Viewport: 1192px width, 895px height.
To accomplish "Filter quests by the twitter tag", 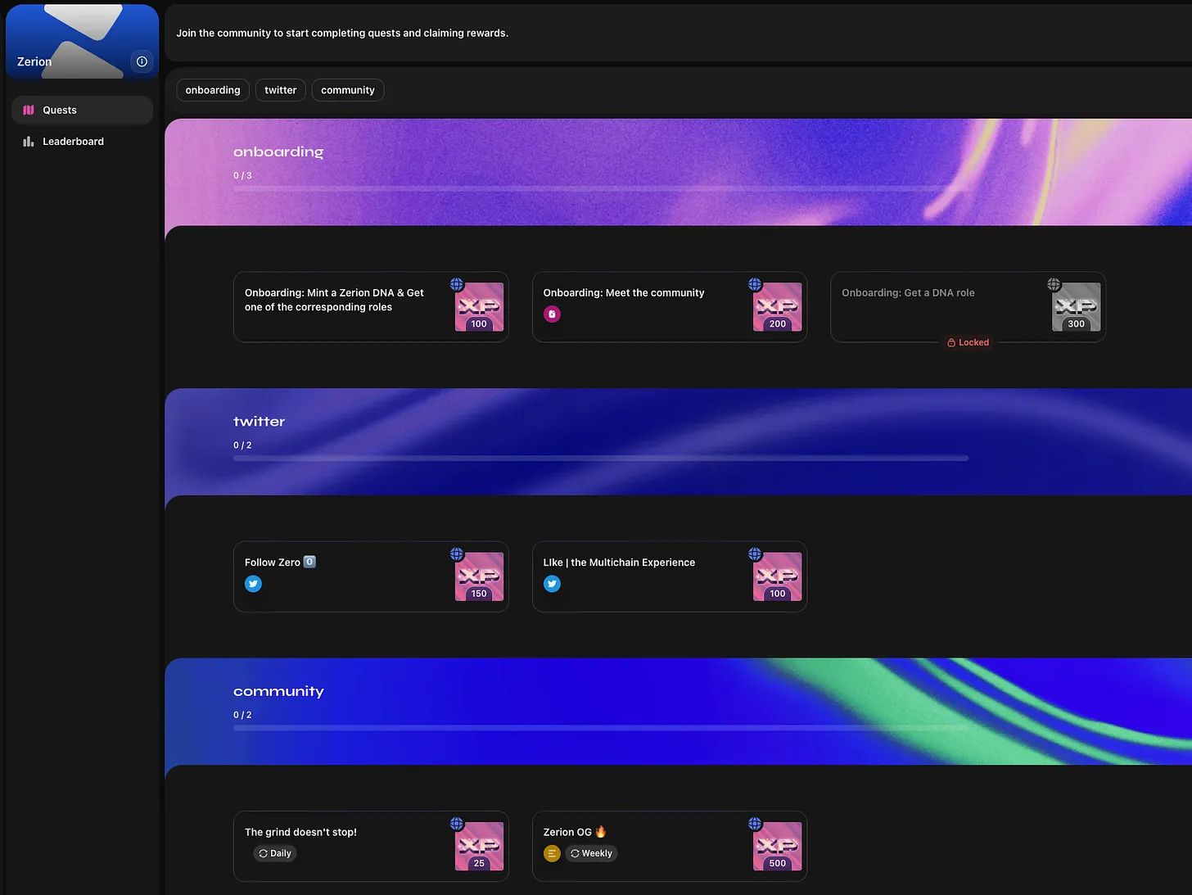I will 281,90.
